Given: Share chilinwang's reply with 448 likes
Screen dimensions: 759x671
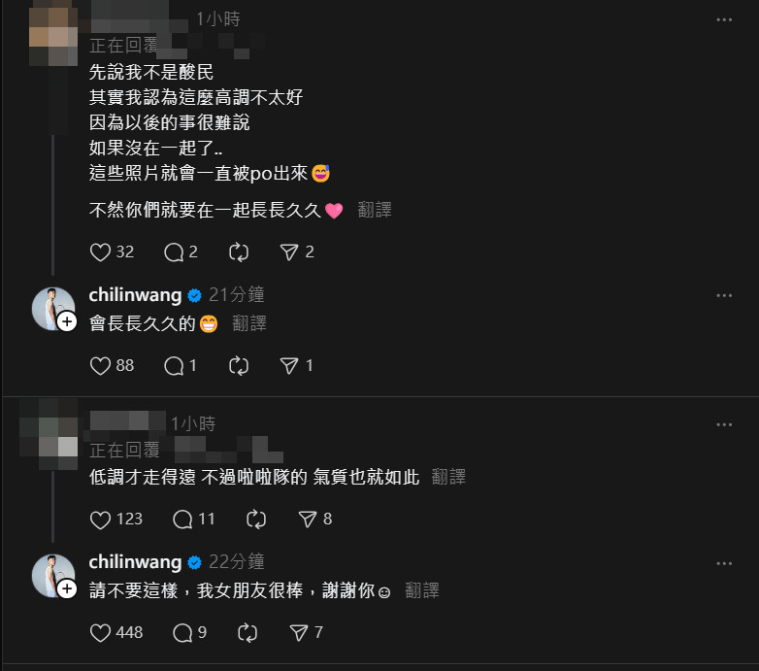Looking at the screenshot, I should coord(298,633).
